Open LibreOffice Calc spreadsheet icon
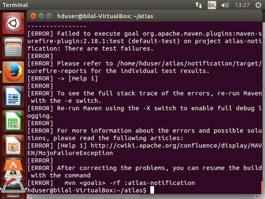The width and height of the screenshot is (265, 199). click(13, 121)
